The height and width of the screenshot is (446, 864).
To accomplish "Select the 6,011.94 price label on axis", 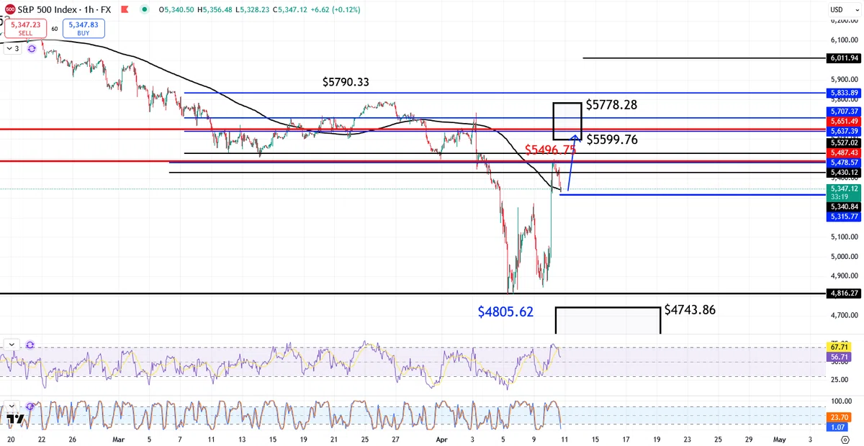I will [844, 58].
